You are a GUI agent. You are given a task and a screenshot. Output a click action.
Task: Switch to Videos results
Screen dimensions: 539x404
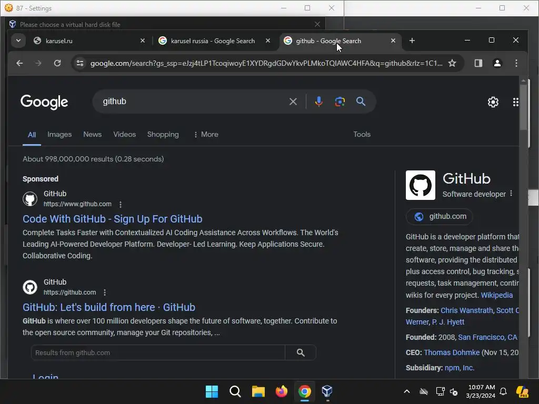click(x=124, y=134)
